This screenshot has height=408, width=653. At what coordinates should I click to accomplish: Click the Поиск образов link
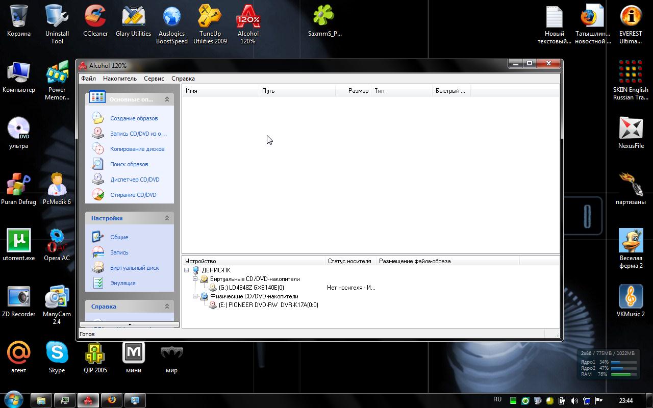[129, 164]
